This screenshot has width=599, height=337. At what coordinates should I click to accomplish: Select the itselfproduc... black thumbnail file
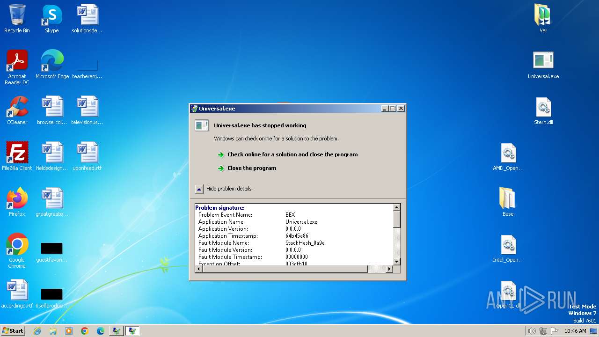[52, 298]
